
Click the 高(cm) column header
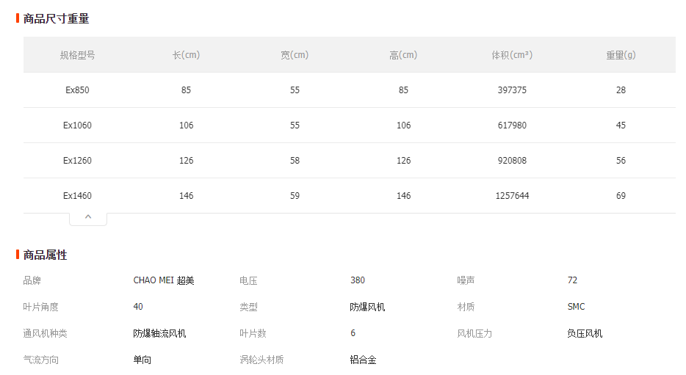point(403,55)
